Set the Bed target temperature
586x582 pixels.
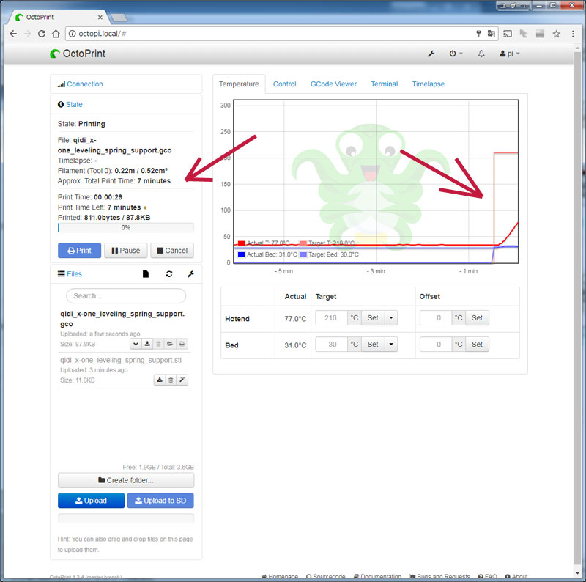(x=373, y=345)
